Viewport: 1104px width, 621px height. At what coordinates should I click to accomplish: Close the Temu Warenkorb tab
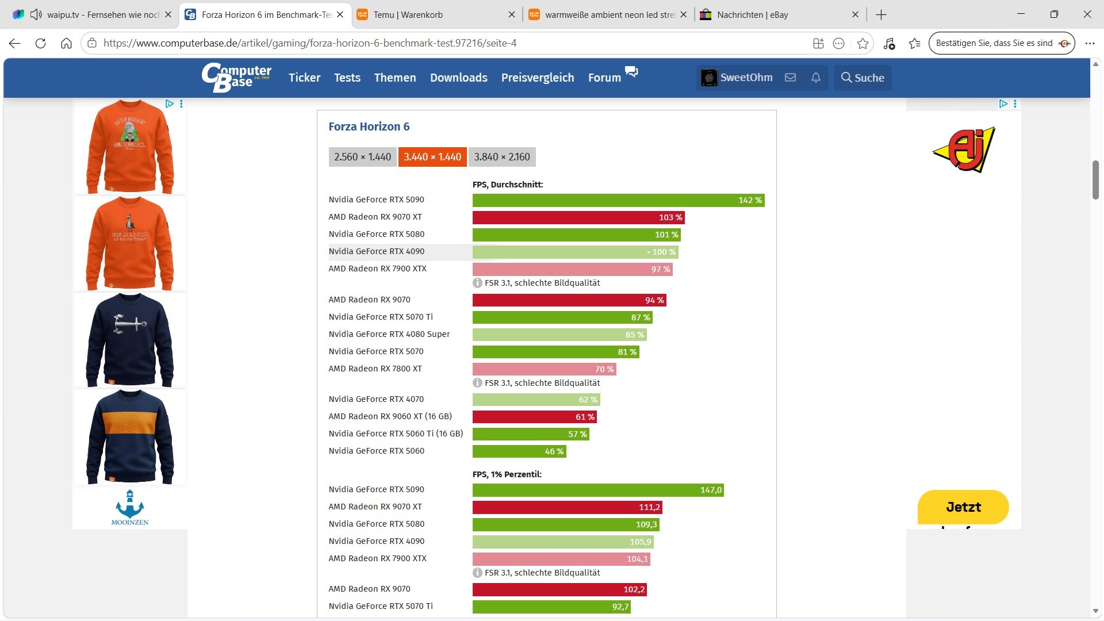[x=512, y=15]
